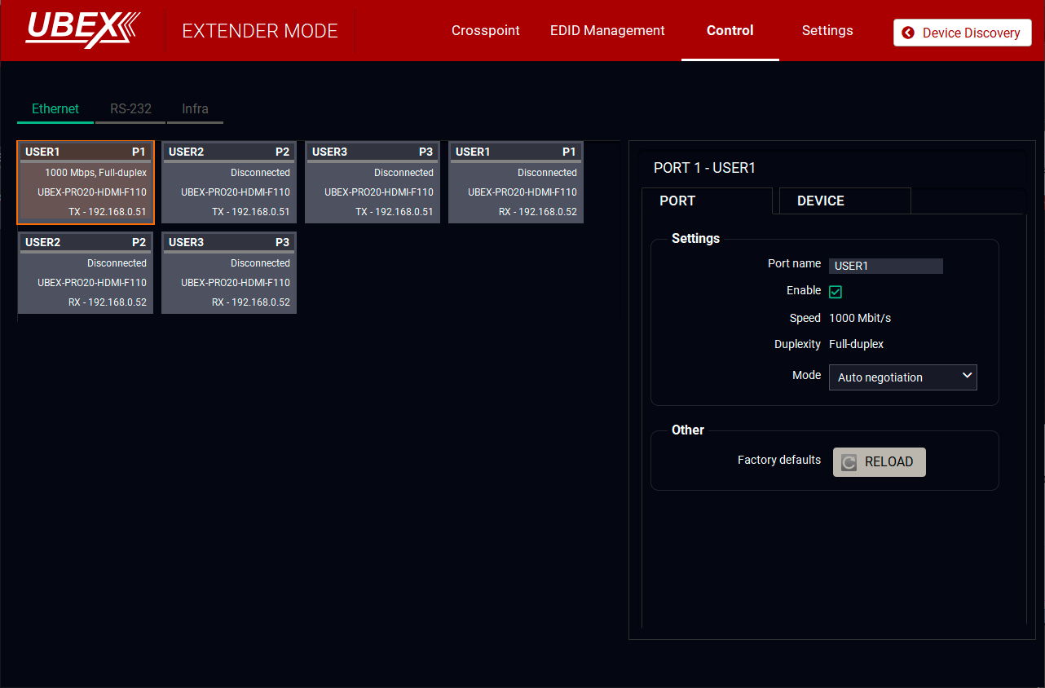The width and height of the screenshot is (1045, 688).
Task: Select the Ethernet tab
Action: [x=55, y=109]
